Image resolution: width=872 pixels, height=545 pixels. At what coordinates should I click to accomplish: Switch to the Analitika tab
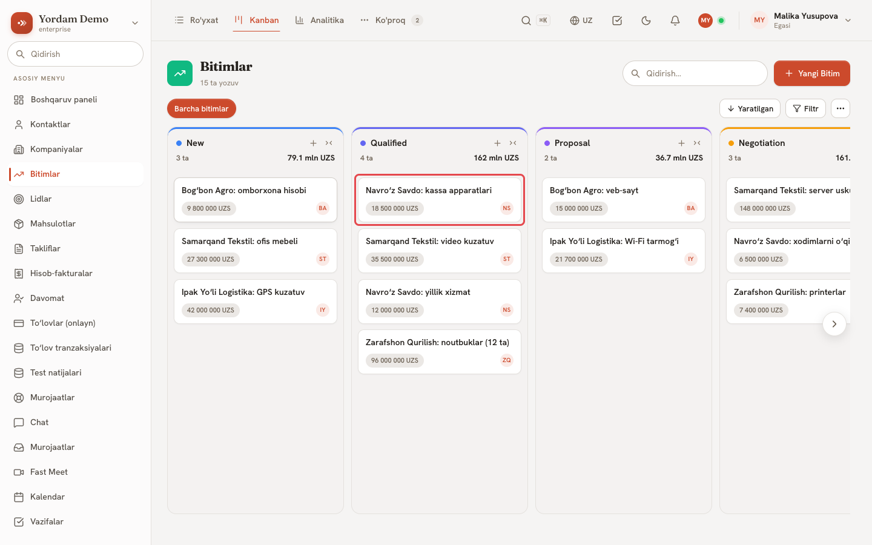320,21
